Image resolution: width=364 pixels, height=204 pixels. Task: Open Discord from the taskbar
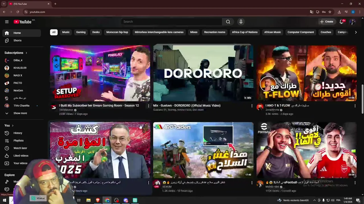pyautogui.click(x=126, y=200)
